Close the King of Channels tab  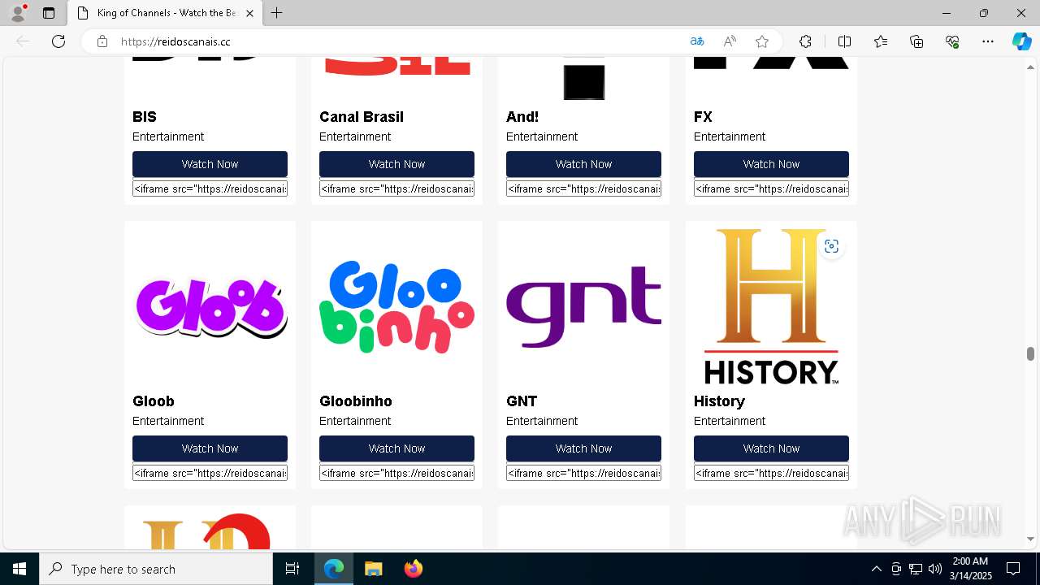point(249,13)
